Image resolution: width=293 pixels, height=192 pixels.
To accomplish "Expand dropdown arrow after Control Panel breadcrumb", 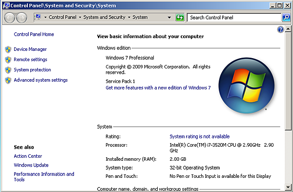I will pyautogui.click(x=80, y=18).
